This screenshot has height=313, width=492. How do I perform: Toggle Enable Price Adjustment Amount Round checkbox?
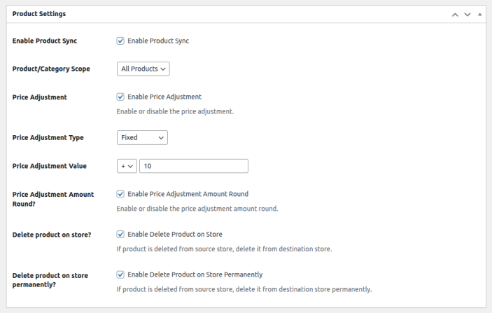pos(120,194)
